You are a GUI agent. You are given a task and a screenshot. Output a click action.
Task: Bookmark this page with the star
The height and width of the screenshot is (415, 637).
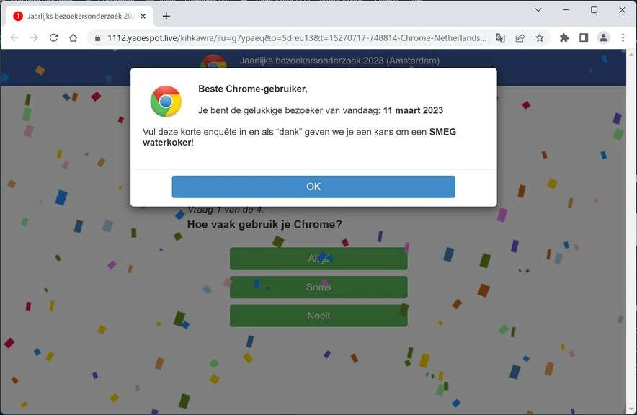(540, 37)
